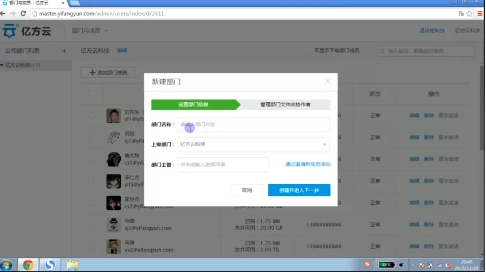Bookmark this page with the star icon
This screenshot has width=486, height=272.
pos(469,13)
